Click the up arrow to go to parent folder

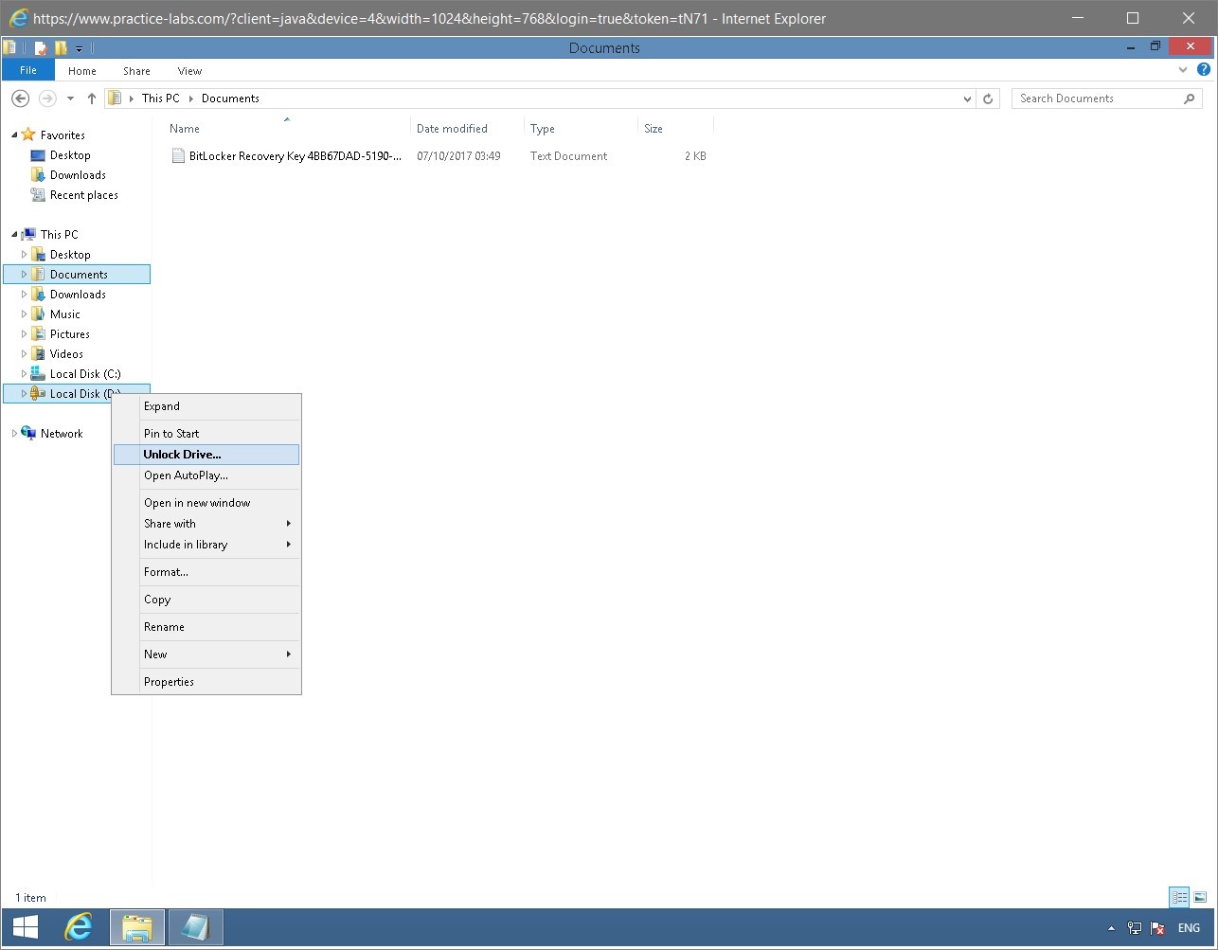(x=91, y=98)
